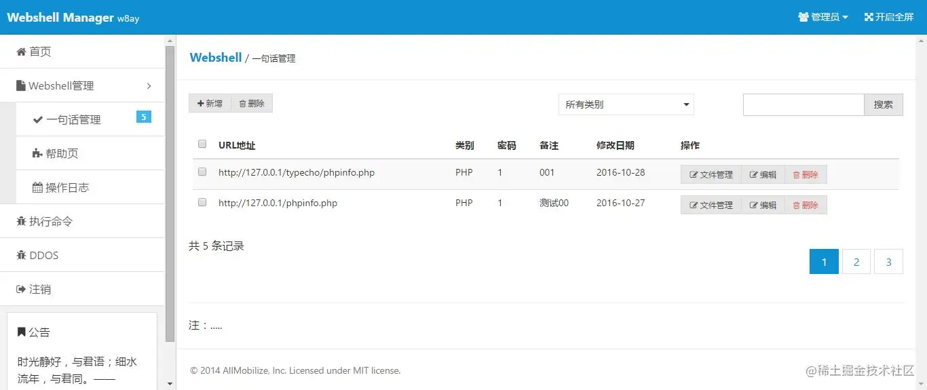Click the Webshell Manager title link

pos(60,18)
